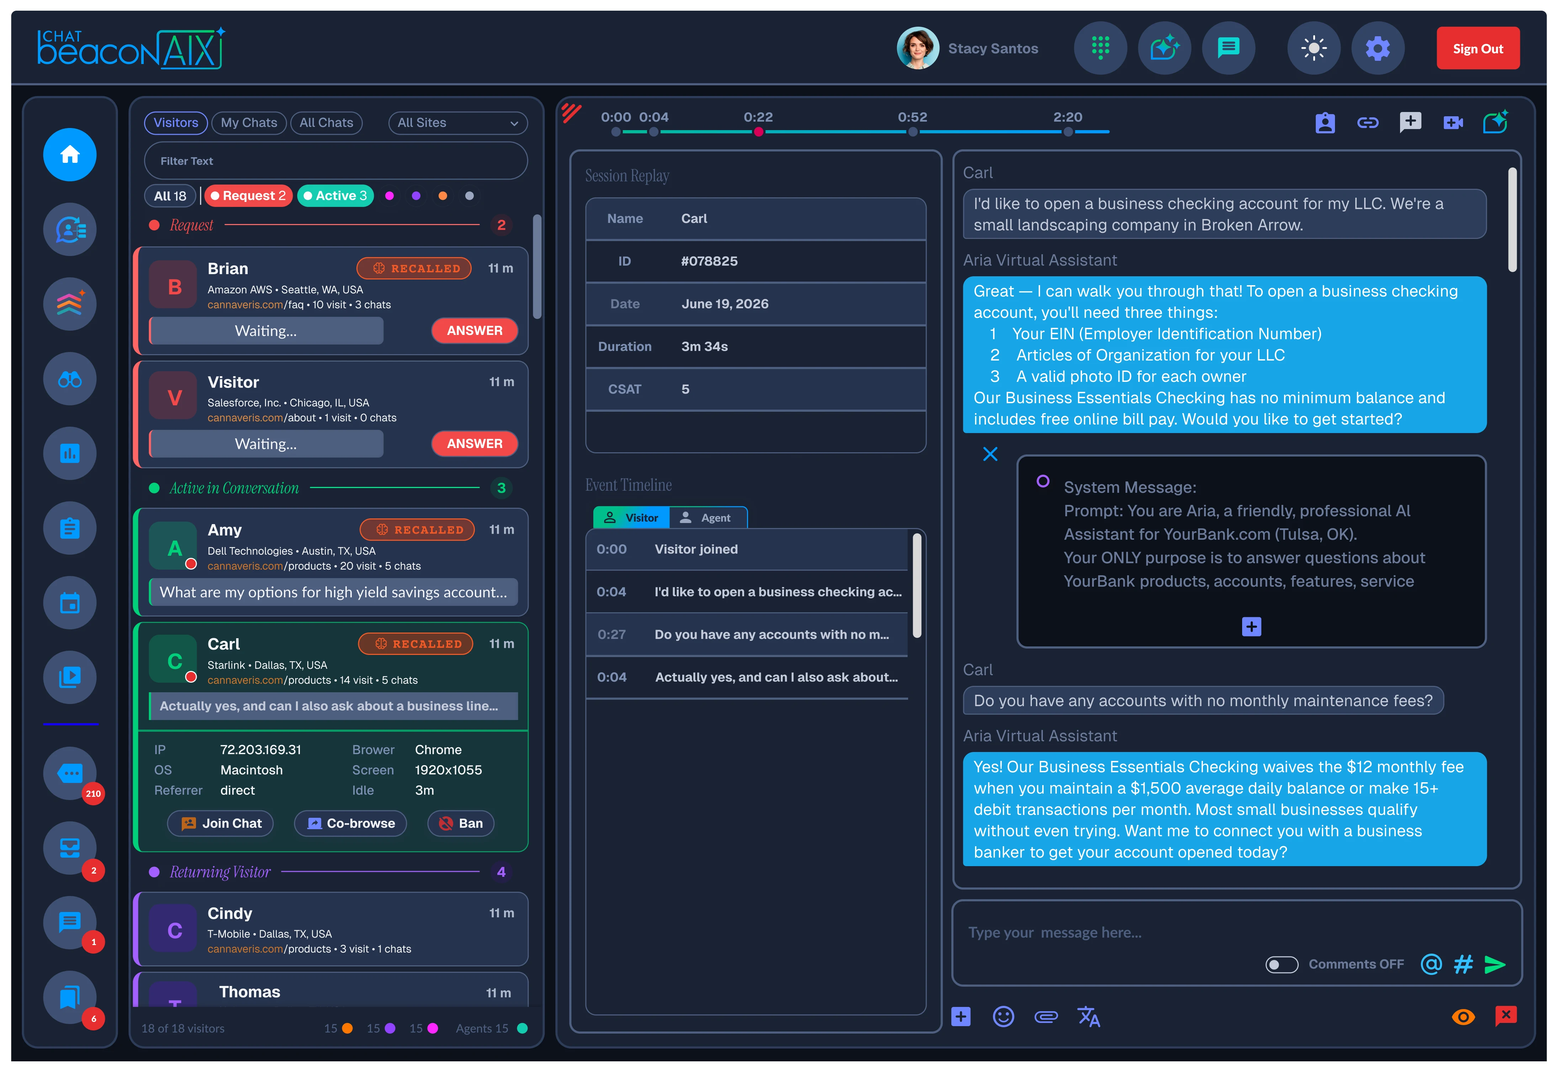The image size is (1558, 1072).
Task: Open the visitor contact badge icon
Action: 1325,123
